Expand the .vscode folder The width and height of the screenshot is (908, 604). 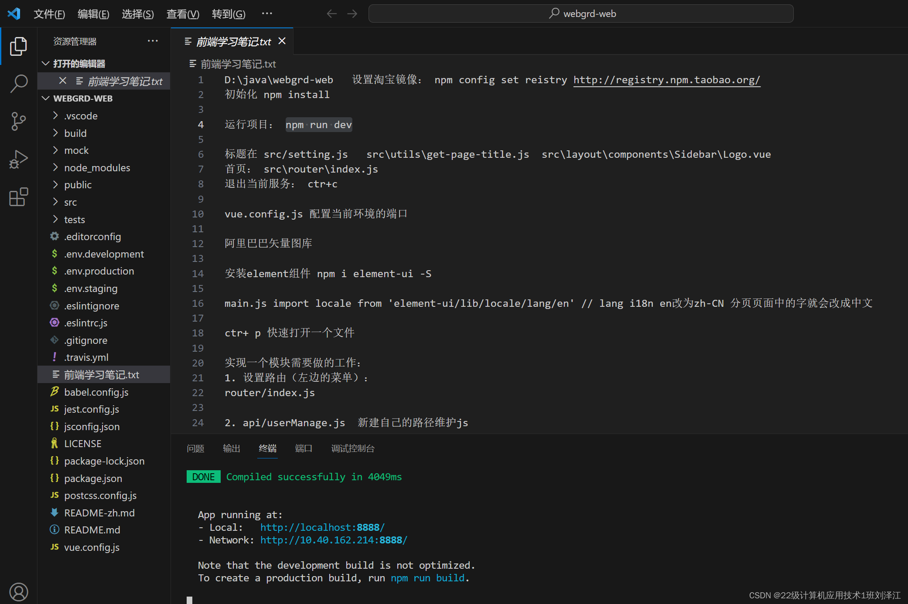pyautogui.click(x=104, y=116)
